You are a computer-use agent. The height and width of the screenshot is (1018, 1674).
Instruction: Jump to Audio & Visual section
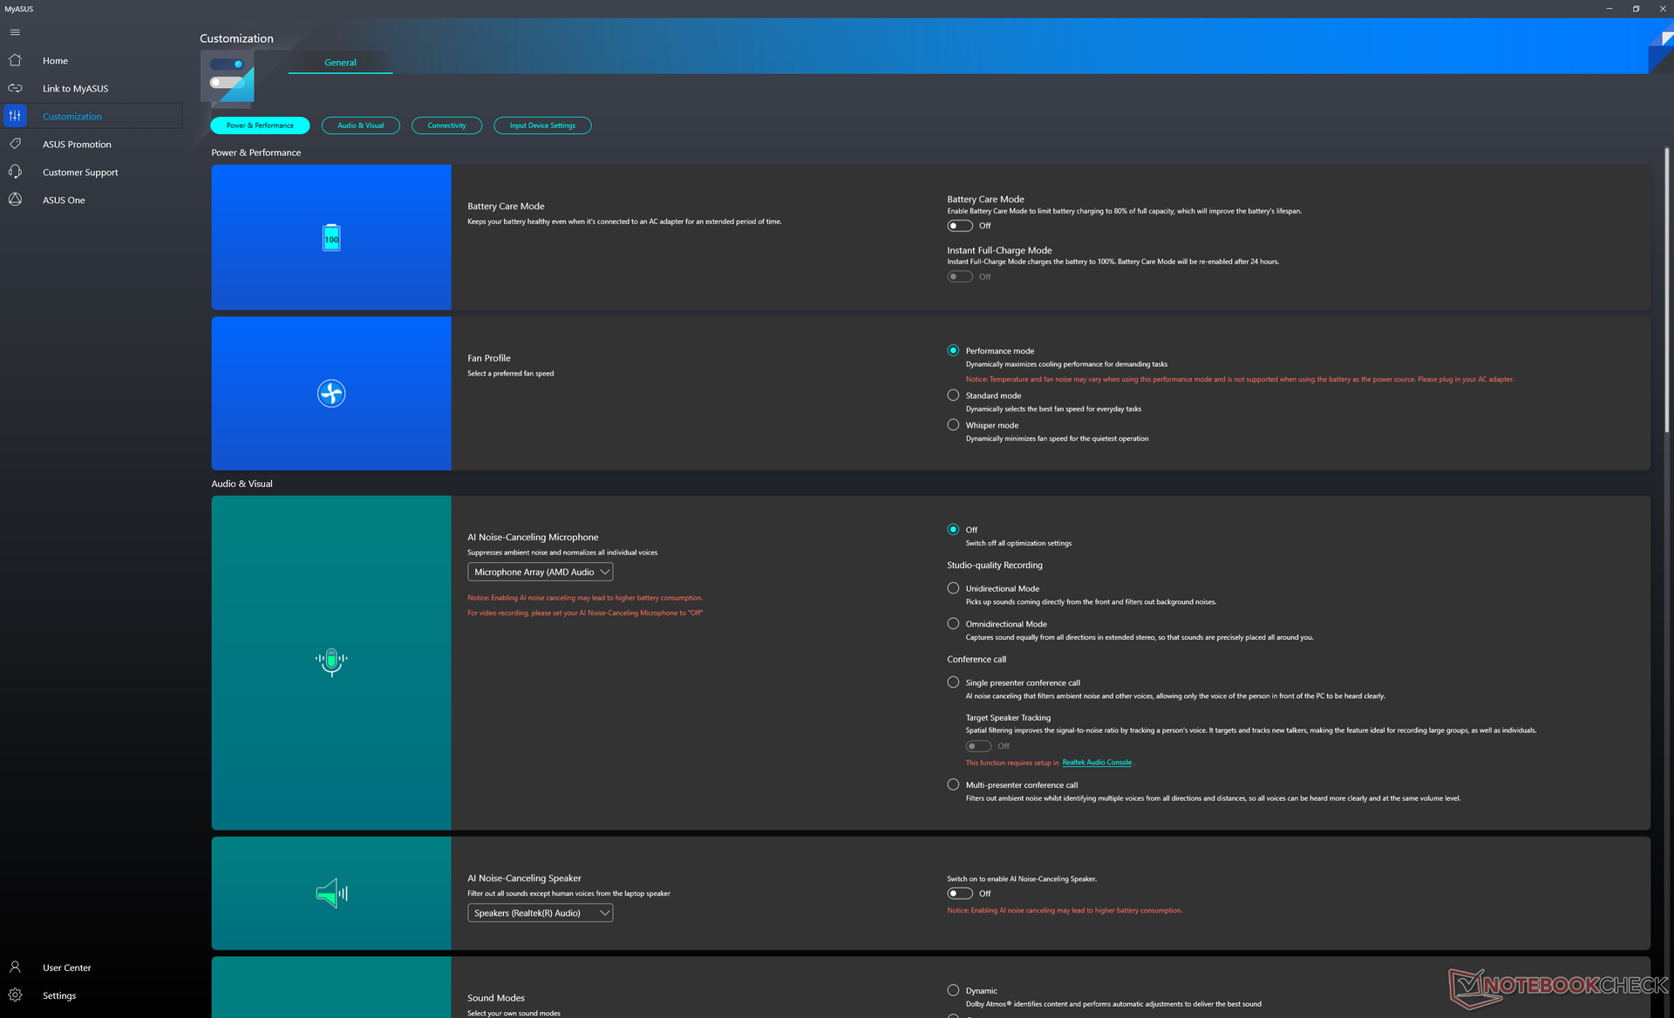coord(360,126)
